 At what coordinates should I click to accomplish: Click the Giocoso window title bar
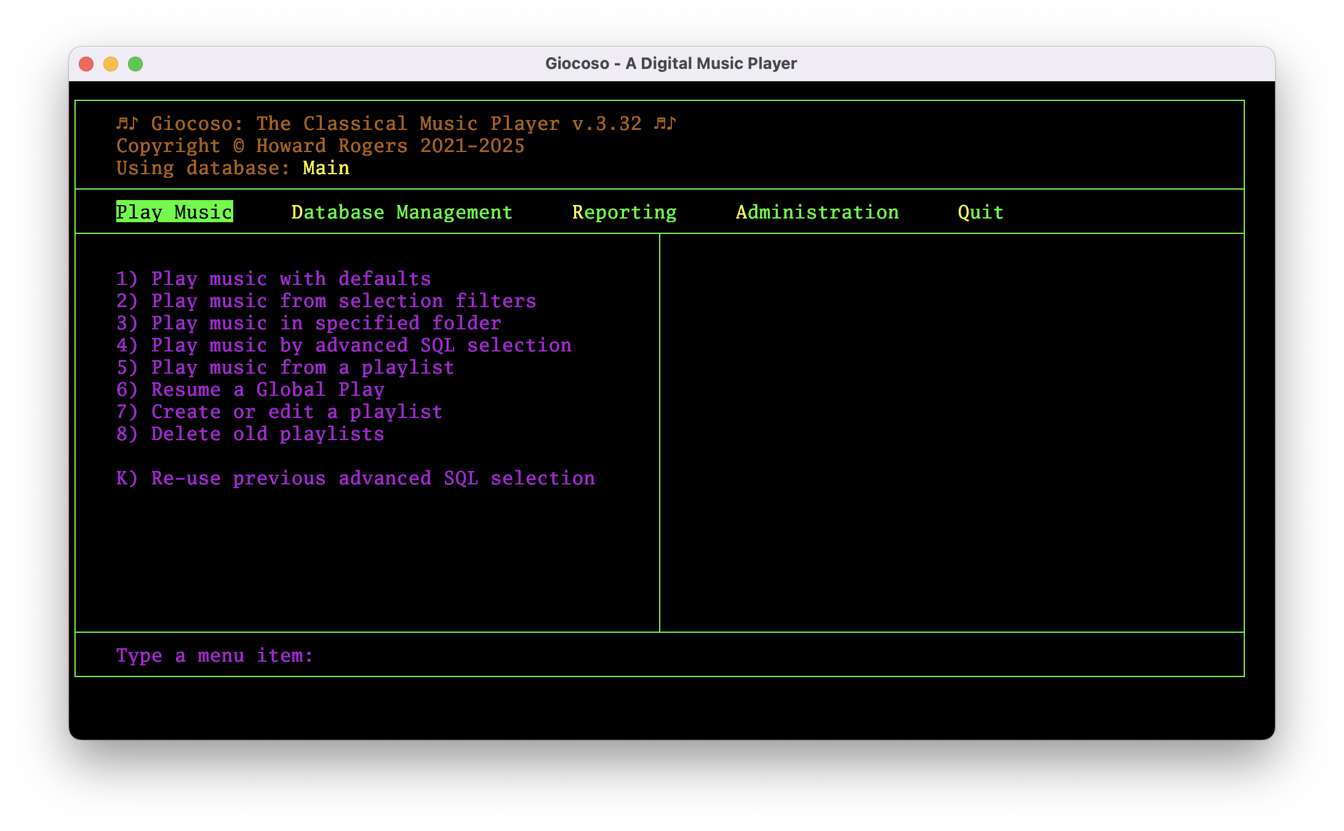click(672, 63)
